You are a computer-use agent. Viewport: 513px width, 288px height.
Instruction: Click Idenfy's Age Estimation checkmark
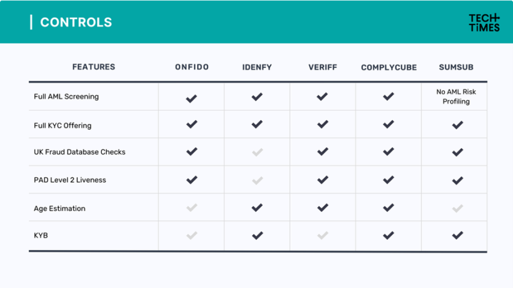point(257,207)
